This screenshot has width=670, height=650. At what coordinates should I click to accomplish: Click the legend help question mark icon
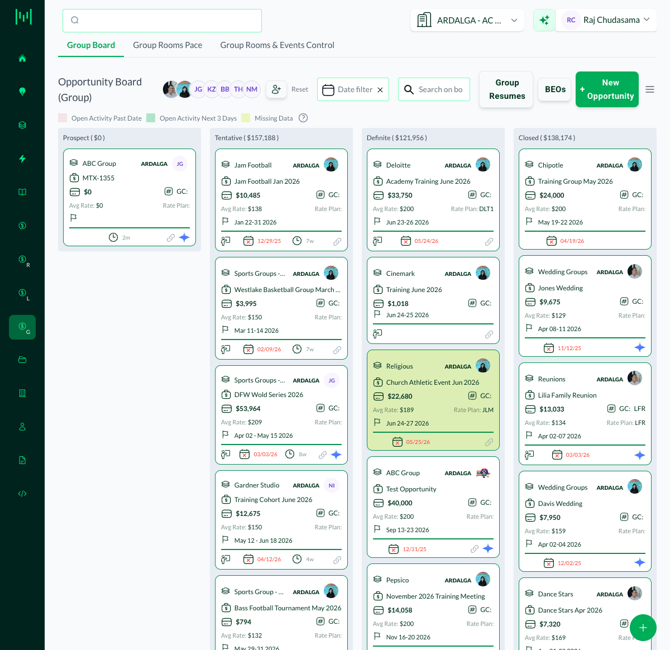(303, 118)
